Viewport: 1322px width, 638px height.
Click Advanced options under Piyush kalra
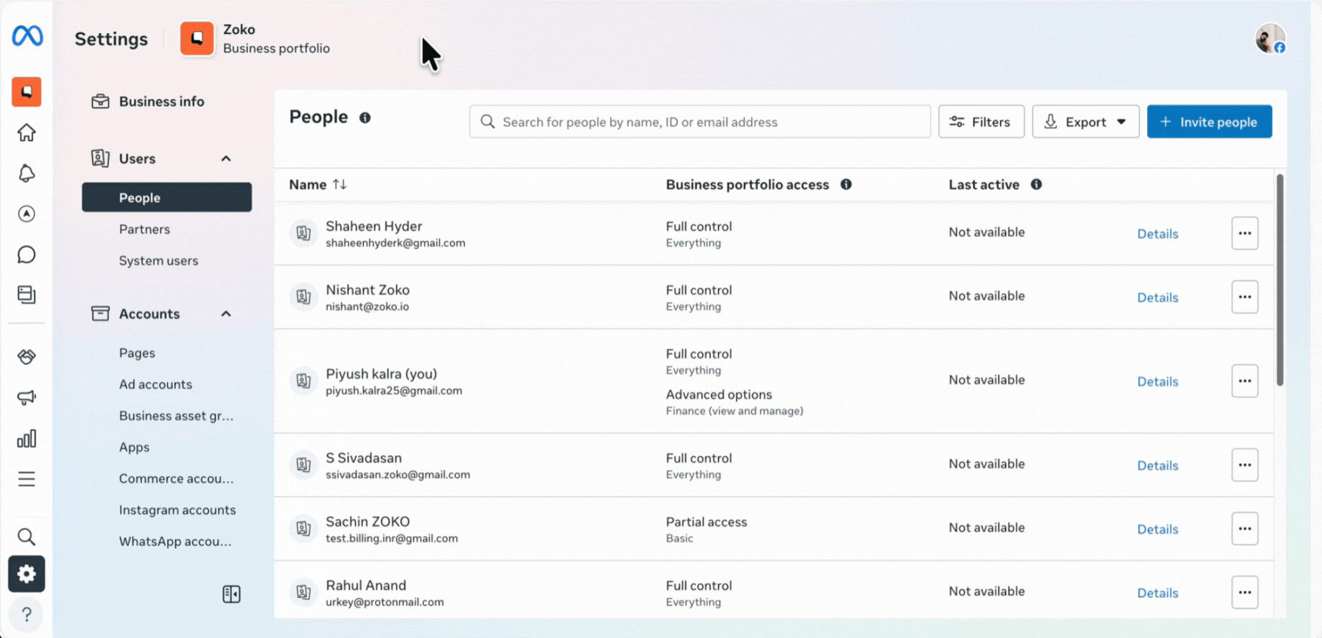[x=719, y=395]
